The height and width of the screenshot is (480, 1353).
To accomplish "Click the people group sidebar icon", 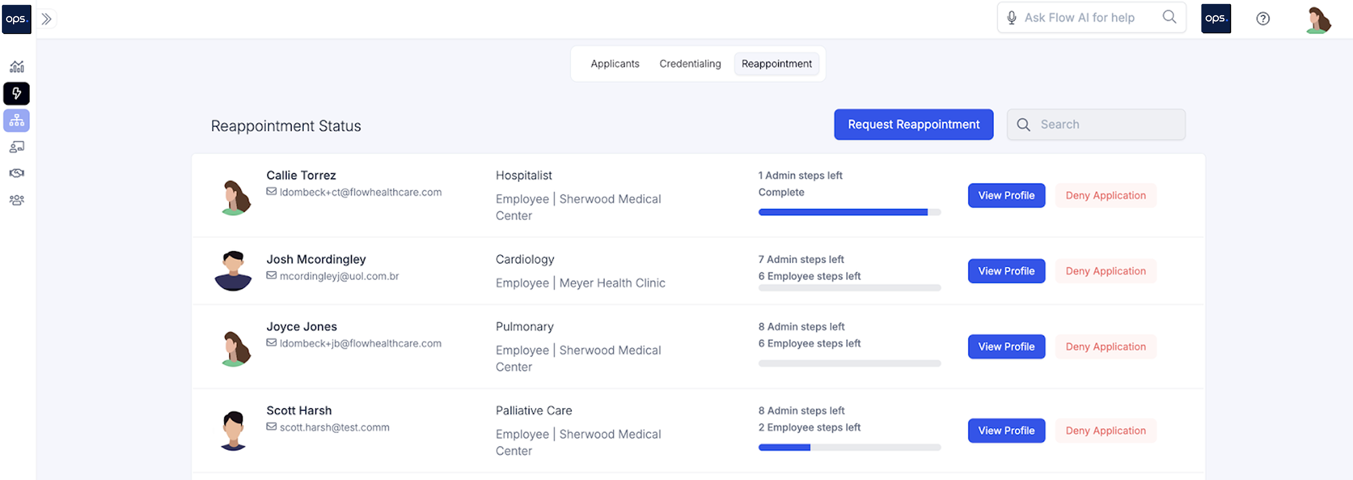I will click(17, 200).
